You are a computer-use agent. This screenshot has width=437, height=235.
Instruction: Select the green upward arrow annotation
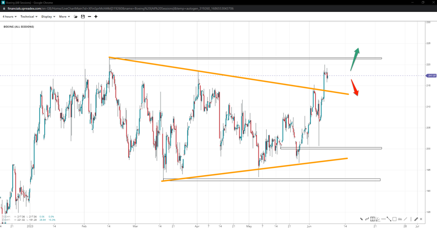coord(355,58)
